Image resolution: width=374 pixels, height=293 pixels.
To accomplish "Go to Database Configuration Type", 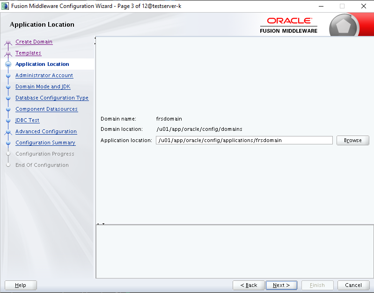I will pos(52,98).
